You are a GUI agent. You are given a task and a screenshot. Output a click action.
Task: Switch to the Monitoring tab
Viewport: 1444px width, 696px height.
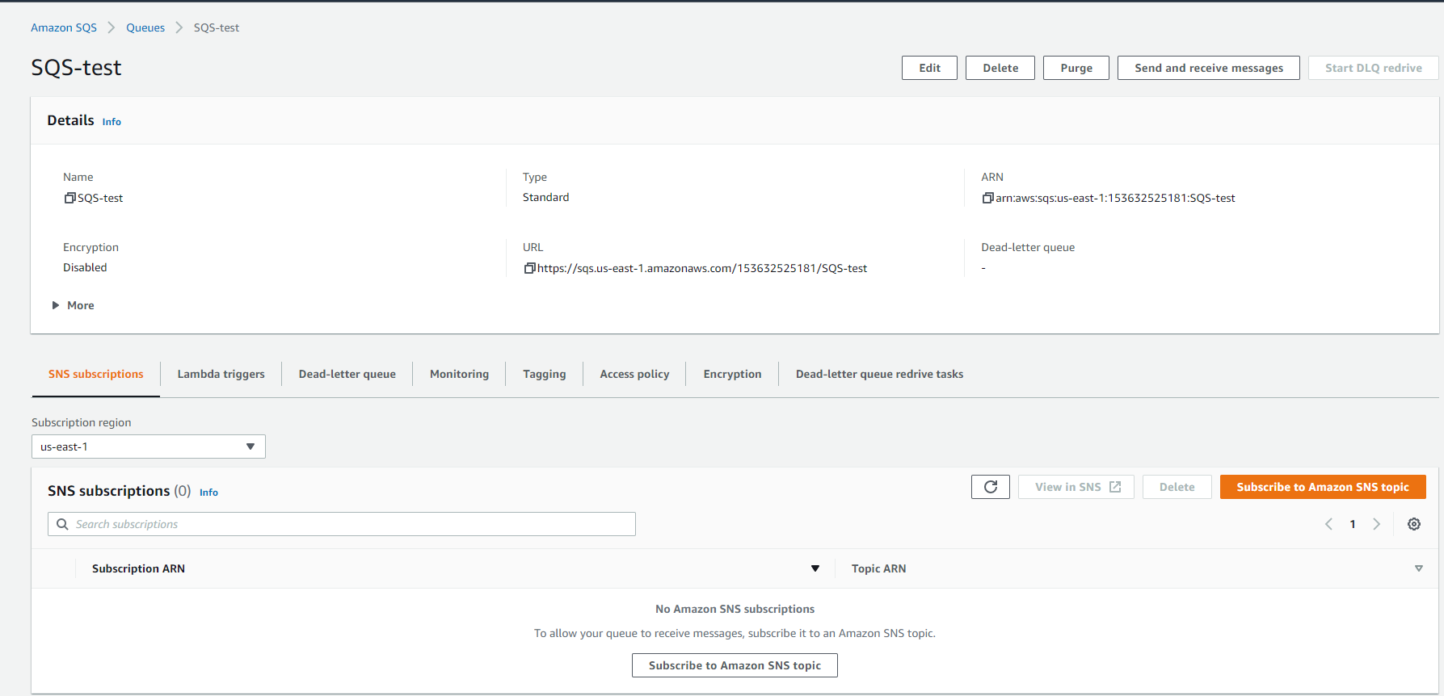coord(459,374)
